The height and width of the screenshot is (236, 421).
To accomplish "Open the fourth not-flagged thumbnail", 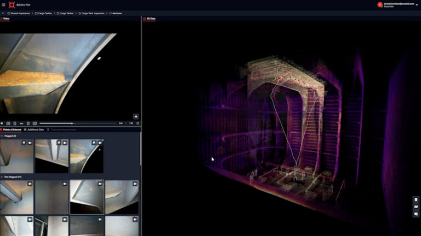I will point(122,197).
